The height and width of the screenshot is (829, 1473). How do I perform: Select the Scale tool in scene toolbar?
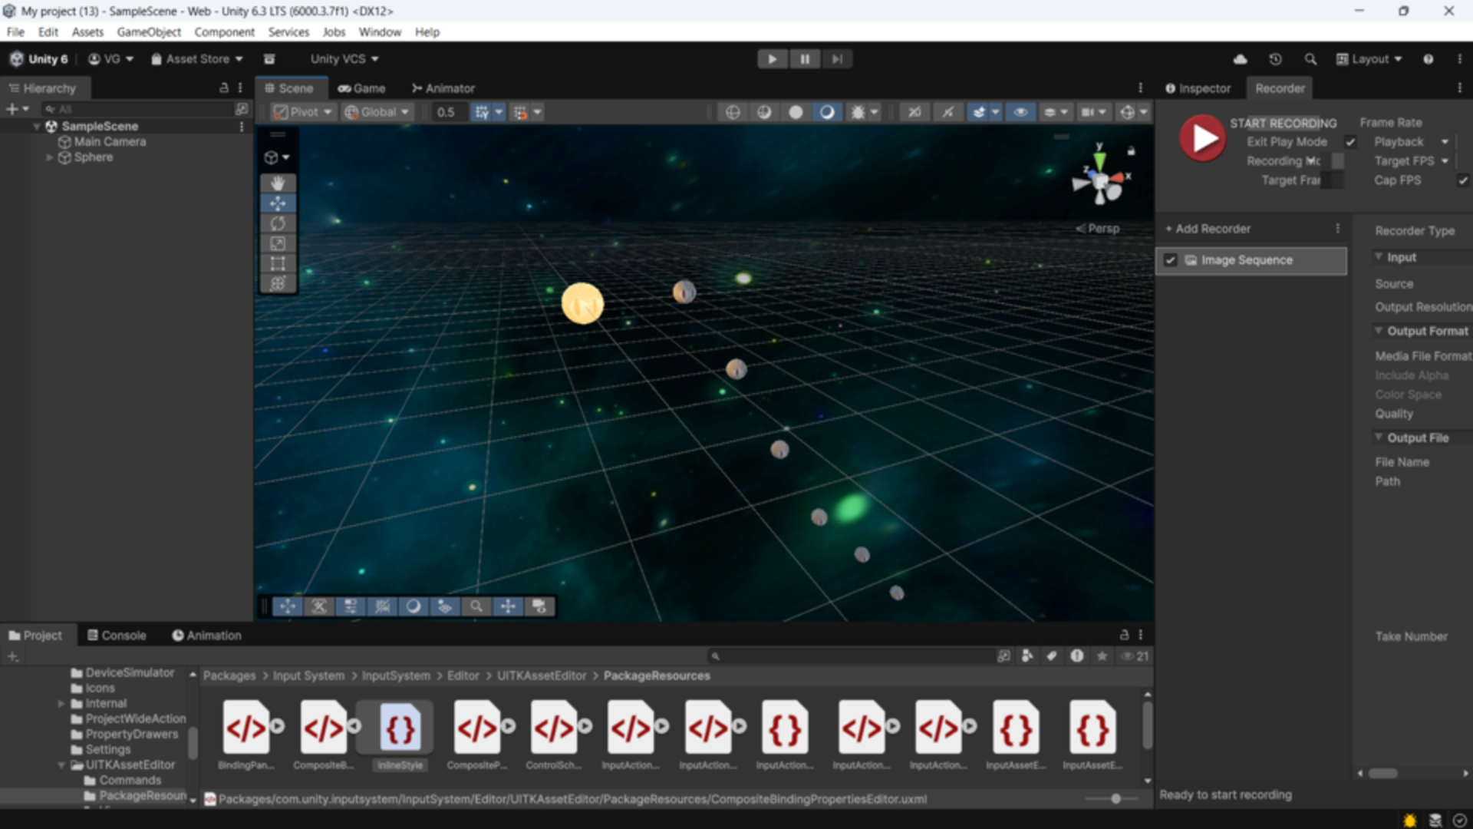(x=278, y=243)
